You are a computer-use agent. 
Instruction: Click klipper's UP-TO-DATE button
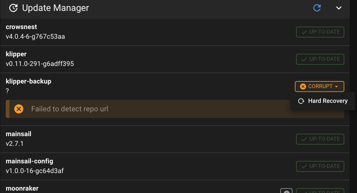click(320, 59)
